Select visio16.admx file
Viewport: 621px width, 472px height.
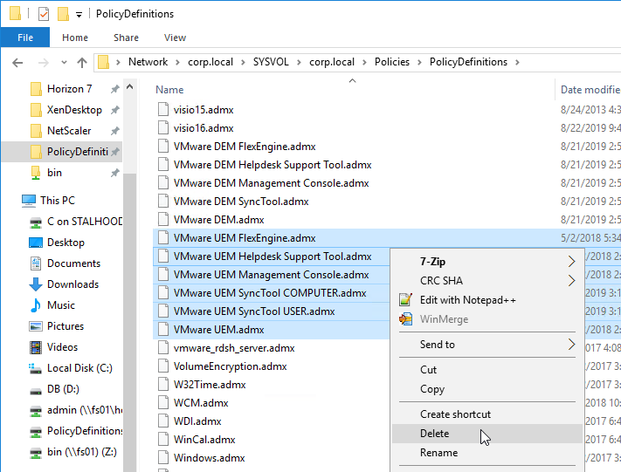[204, 128]
